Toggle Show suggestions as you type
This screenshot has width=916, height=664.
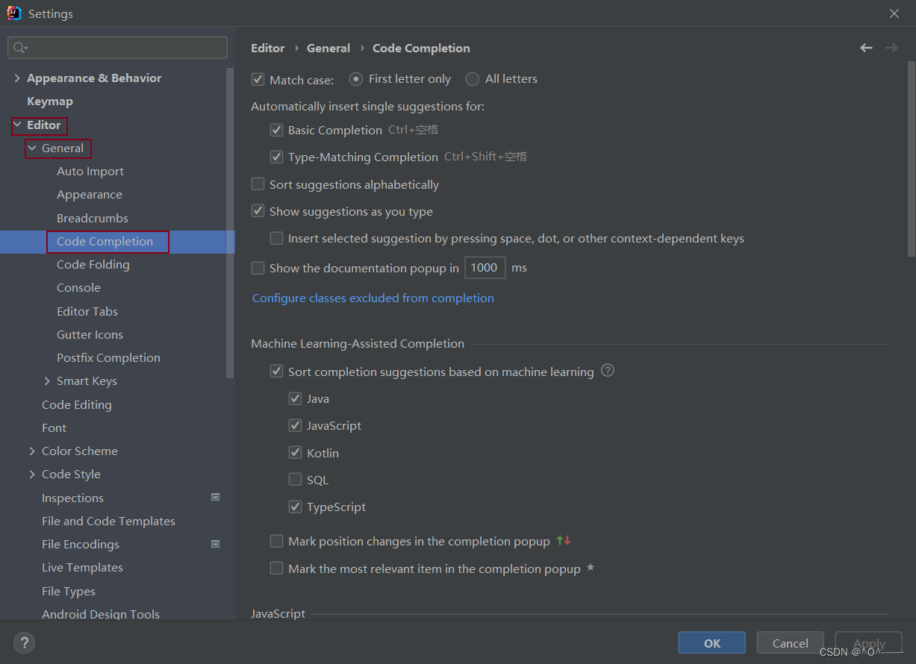pos(258,211)
